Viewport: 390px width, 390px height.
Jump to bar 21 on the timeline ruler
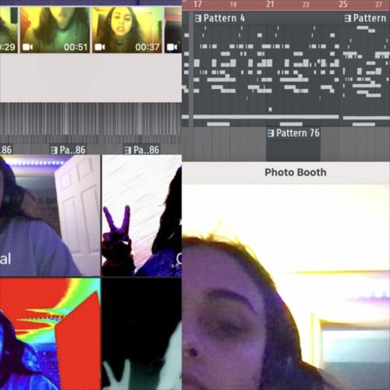(x=270, y=4)
